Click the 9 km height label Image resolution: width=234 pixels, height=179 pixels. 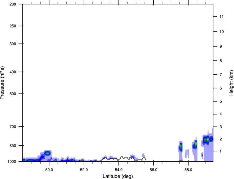(221, 46)
